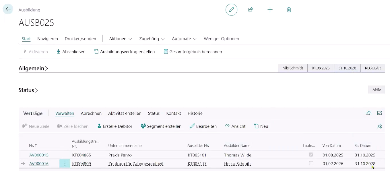Select the Abrechnen tab in Verträge
Image resolution: width=390 pixels, height=171 pixels.
[x=91, y=113]
